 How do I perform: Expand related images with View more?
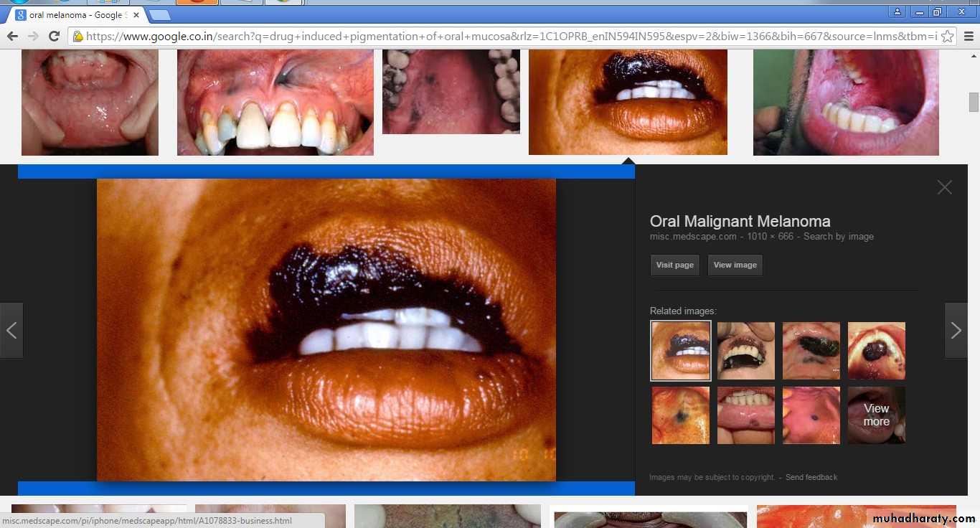(x=876, y=415)
